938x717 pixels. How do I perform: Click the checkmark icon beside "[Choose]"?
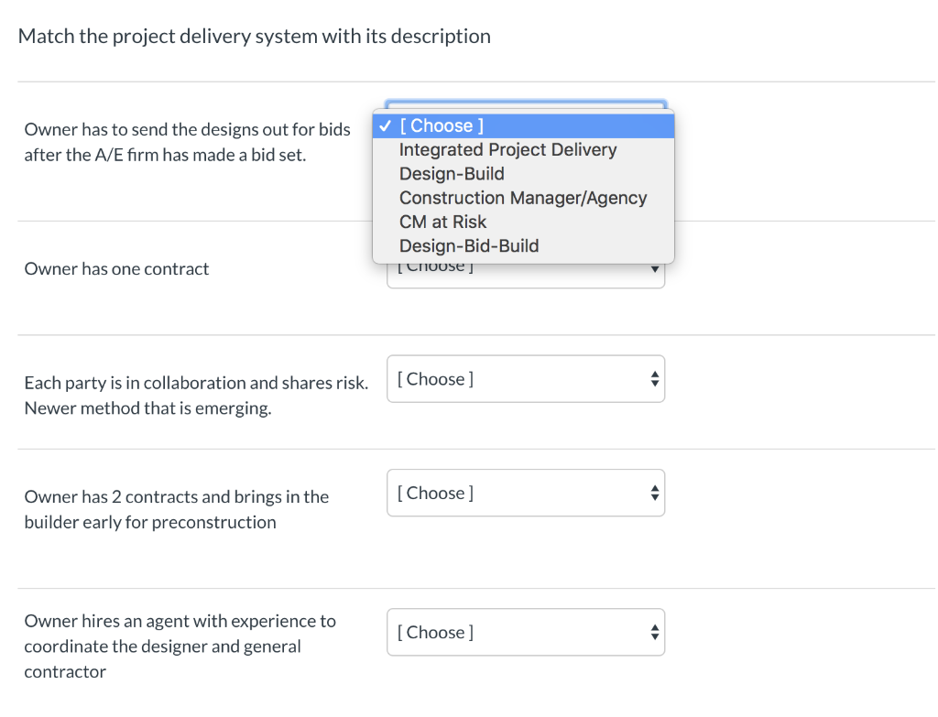pyautogui.click(x=387, y=126)
